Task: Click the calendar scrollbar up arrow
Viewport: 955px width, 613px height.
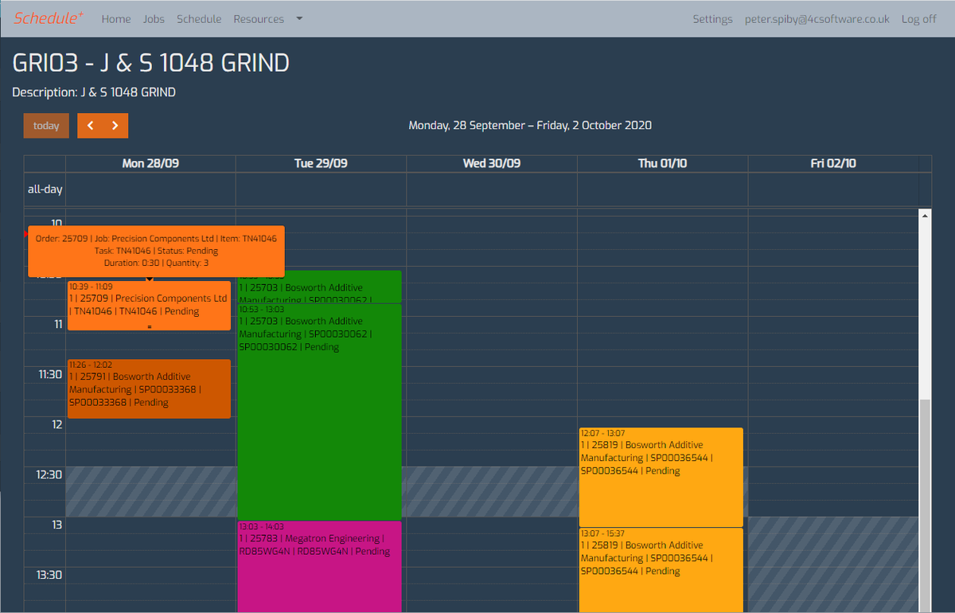Action: point(924,215)
